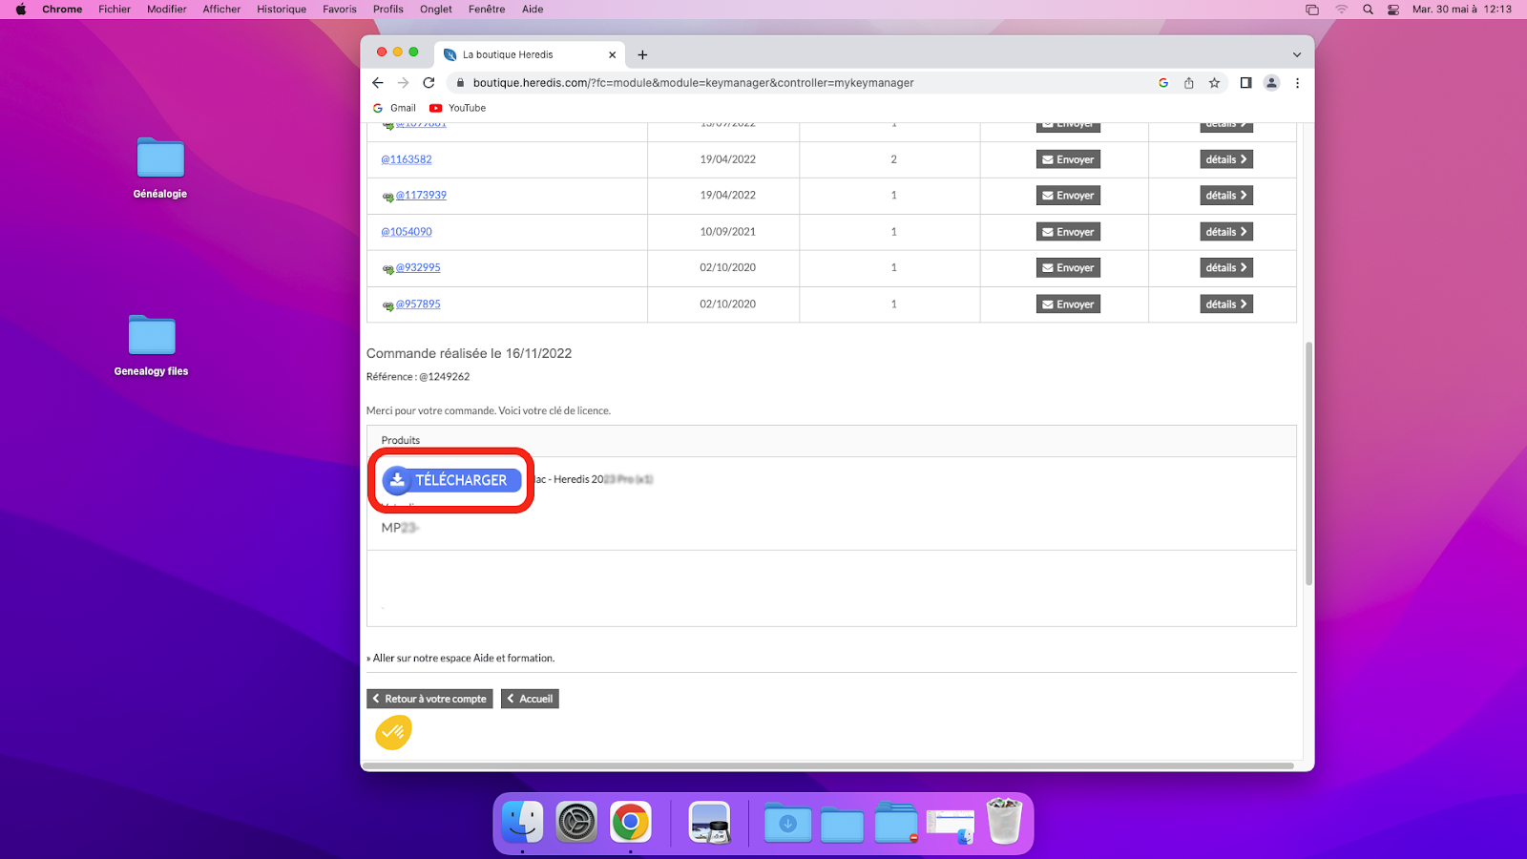The height and width of the screenshot is (859, 1527).
Task: Expand the tab search chevron
Action: (x=1296, y=55)
